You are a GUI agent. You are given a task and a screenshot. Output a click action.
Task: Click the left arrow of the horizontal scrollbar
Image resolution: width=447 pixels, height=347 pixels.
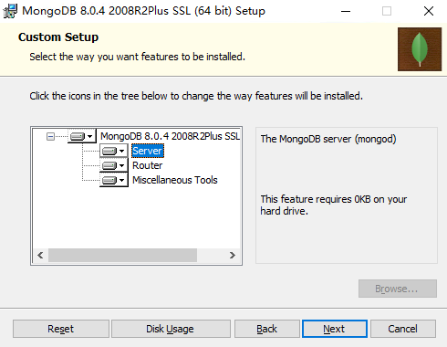coord(40,255)
